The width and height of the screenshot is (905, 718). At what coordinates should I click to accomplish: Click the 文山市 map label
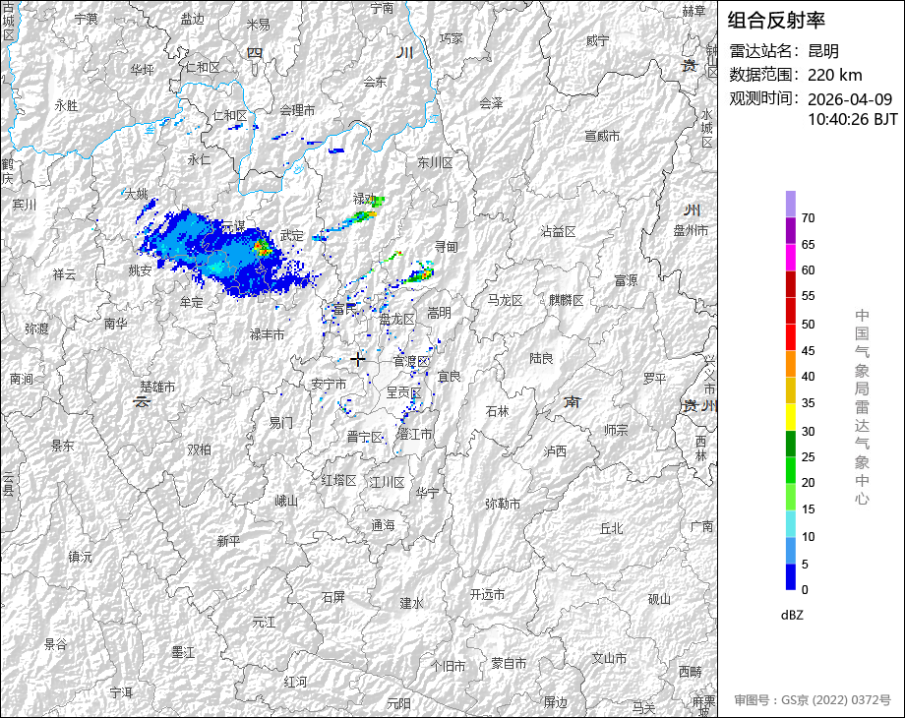coord(610,659)
